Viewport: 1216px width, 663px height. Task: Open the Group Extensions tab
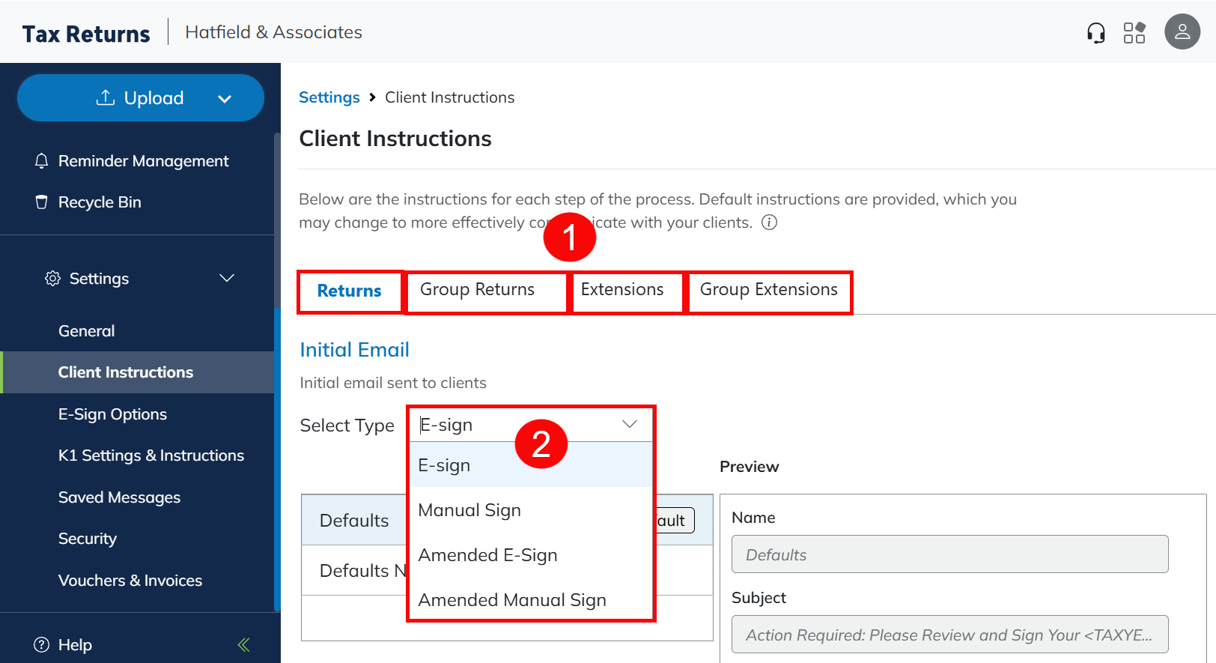768,290
